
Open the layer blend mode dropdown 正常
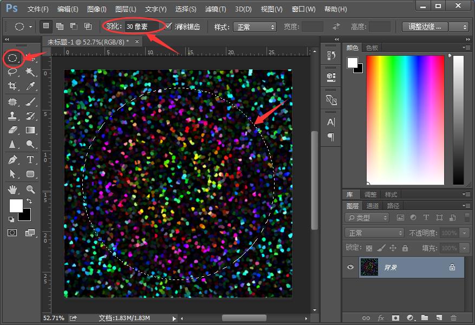[x=374, y=233]
